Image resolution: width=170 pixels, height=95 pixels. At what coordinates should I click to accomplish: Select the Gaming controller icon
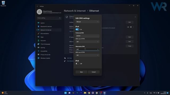point(38,47)
